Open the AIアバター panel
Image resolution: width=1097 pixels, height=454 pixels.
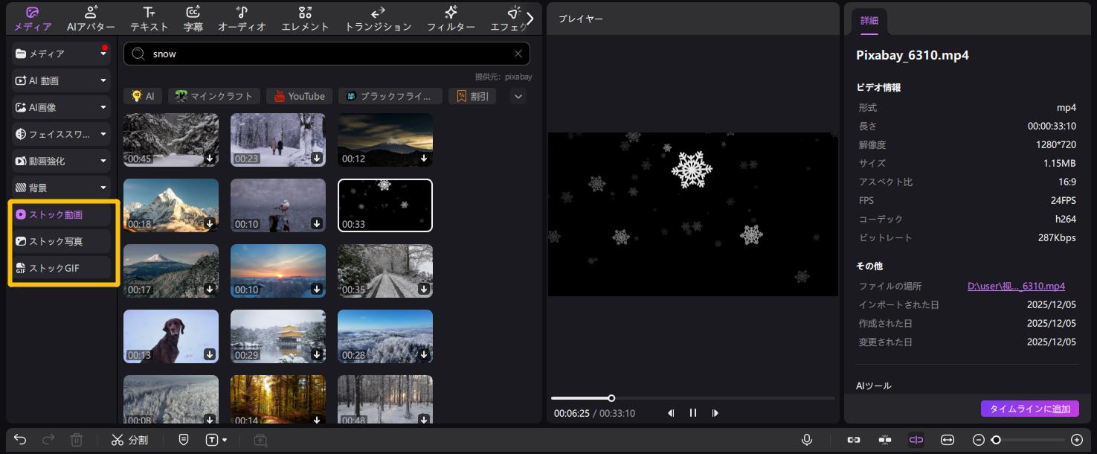tap(90, 18)
